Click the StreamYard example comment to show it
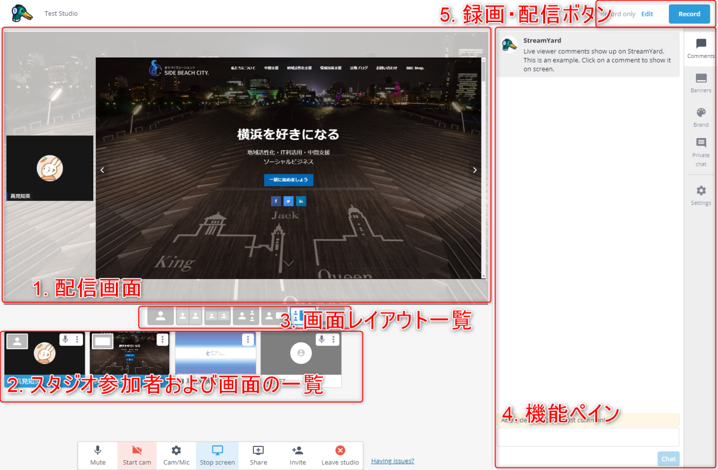Image resolution: width=718 pixels, height=470 pixels. (588, 54)
